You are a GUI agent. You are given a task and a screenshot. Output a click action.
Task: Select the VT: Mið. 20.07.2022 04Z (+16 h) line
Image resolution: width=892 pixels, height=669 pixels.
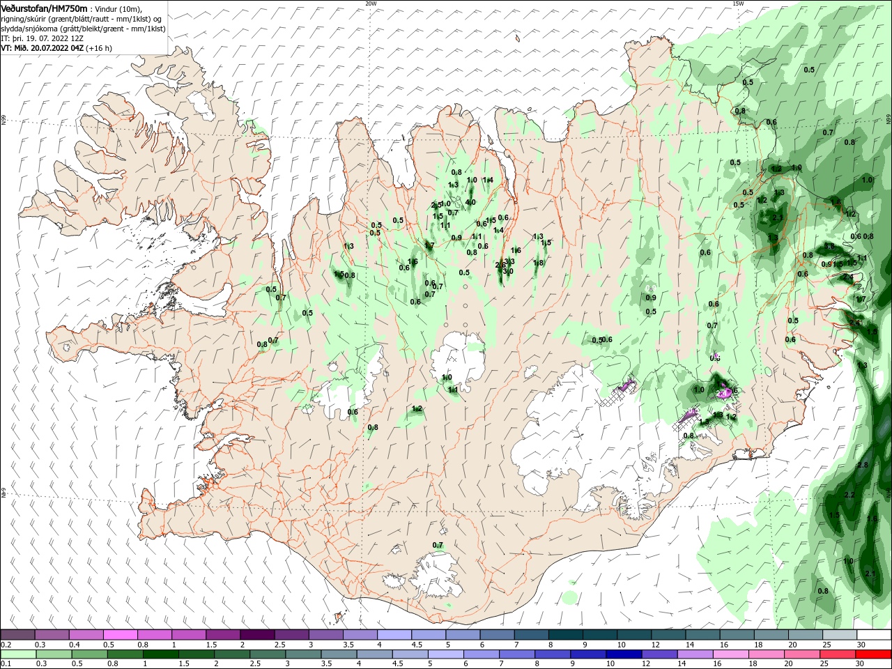click(56, 48)
